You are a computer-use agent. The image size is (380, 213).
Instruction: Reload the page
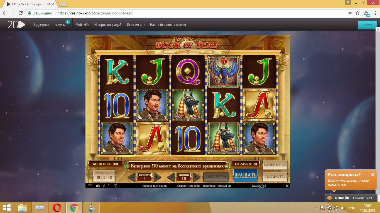pos(20,13)
